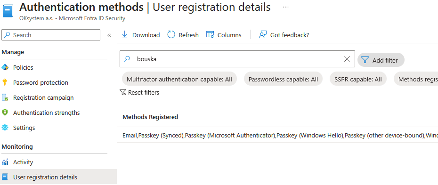Click the Authentication strengths shield icon
The height and width of the screenshot is (185, 438).
5,113
